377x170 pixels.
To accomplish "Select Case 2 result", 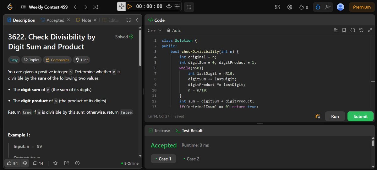I will coord(191,159).
